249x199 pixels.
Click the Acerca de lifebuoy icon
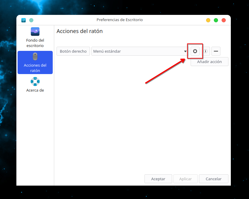(35, 81)
